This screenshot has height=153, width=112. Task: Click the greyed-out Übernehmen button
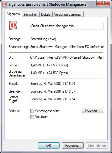pyautogui.click(x=97, y=146)
